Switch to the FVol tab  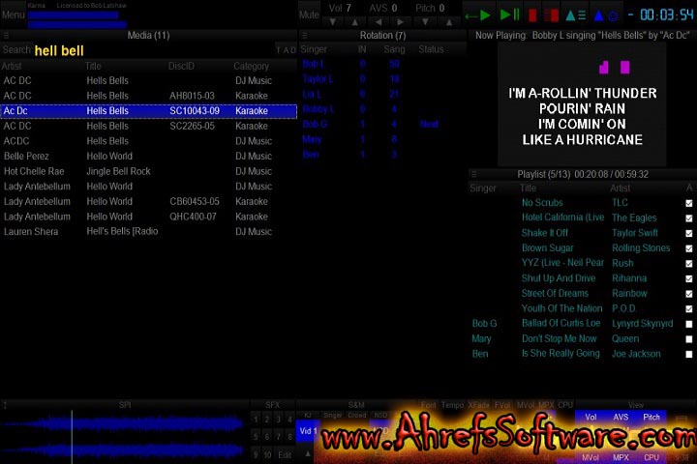tap(502, 405)
